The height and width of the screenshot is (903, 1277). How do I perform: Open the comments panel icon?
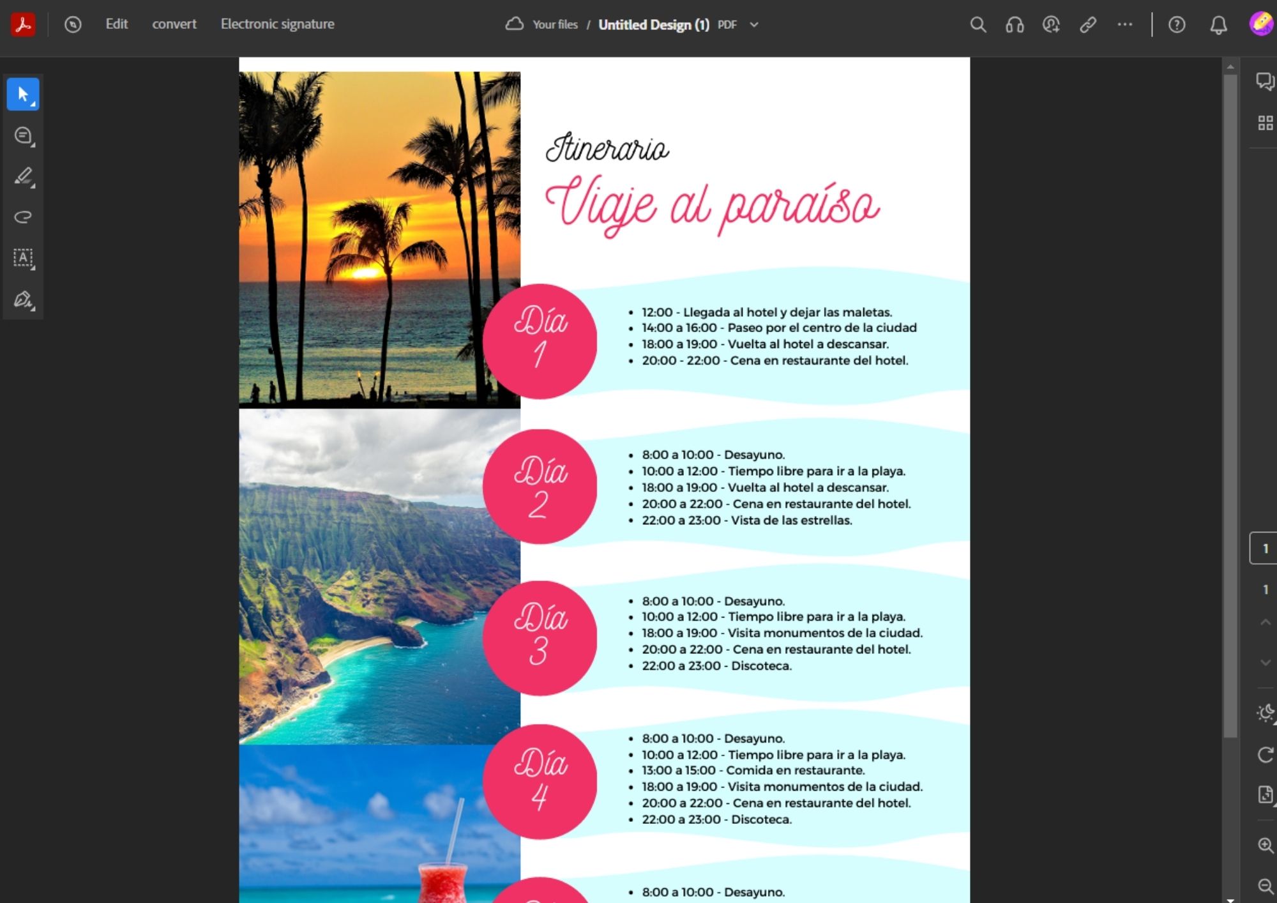[1265, 81]
